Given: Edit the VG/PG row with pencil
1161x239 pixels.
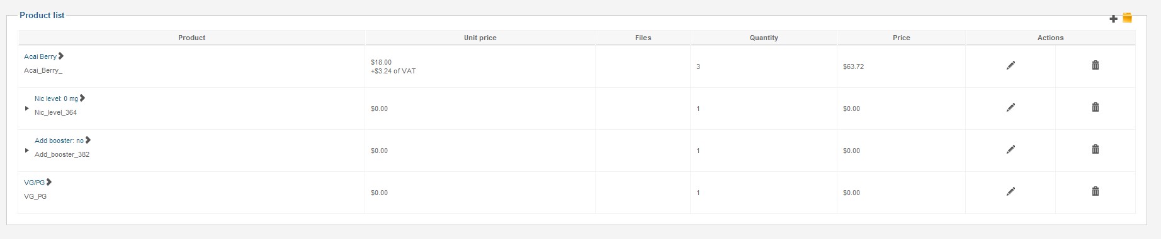Looking at the screenshot, I should [x=1011, y=191].
